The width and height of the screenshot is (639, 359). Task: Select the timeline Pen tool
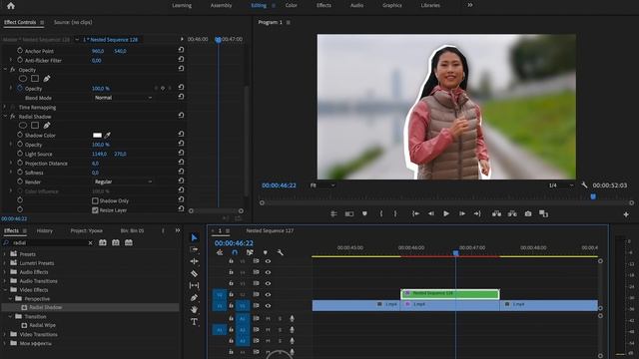(195, 297)
